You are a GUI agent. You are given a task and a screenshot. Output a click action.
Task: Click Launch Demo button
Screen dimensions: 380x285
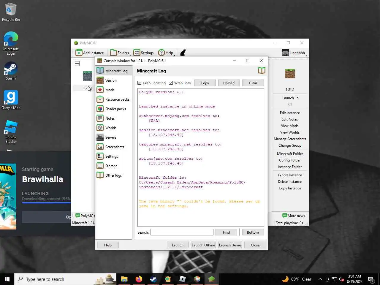pos(230,245)
